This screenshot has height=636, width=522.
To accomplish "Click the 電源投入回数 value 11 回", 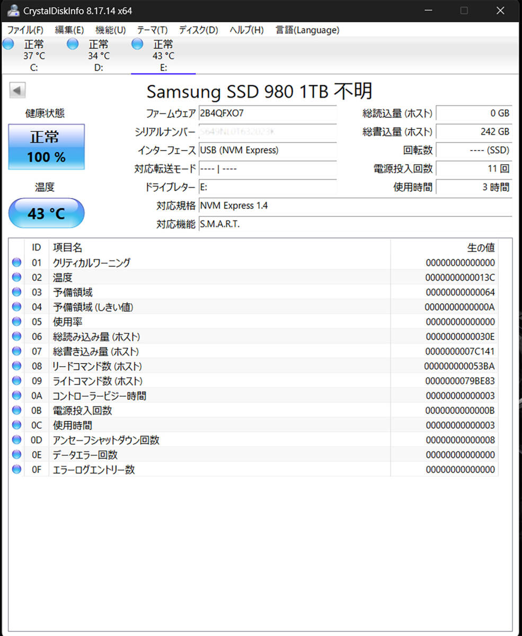I will [474, 169].
